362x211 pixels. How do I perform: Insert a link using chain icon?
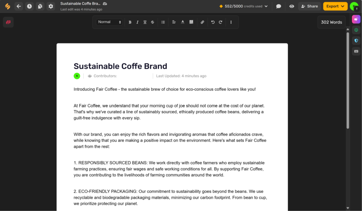tap(202, 22)
